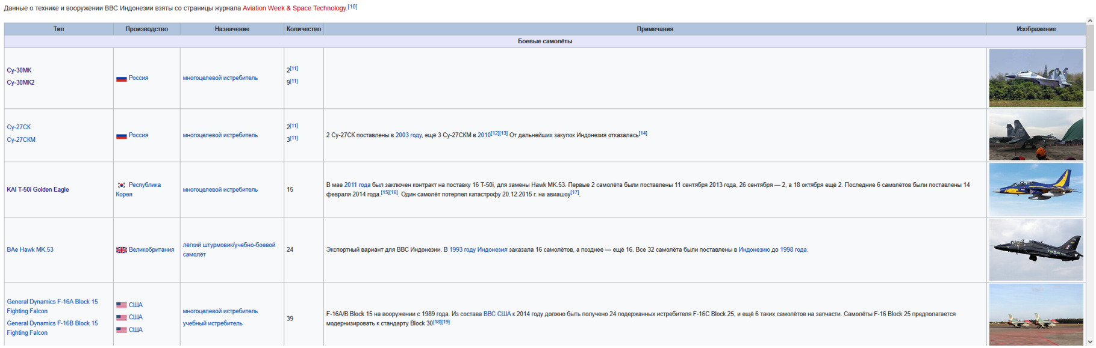Open the BAe Hawk MK.53 link
This screenshot has width=1096, height=348.
30,250
